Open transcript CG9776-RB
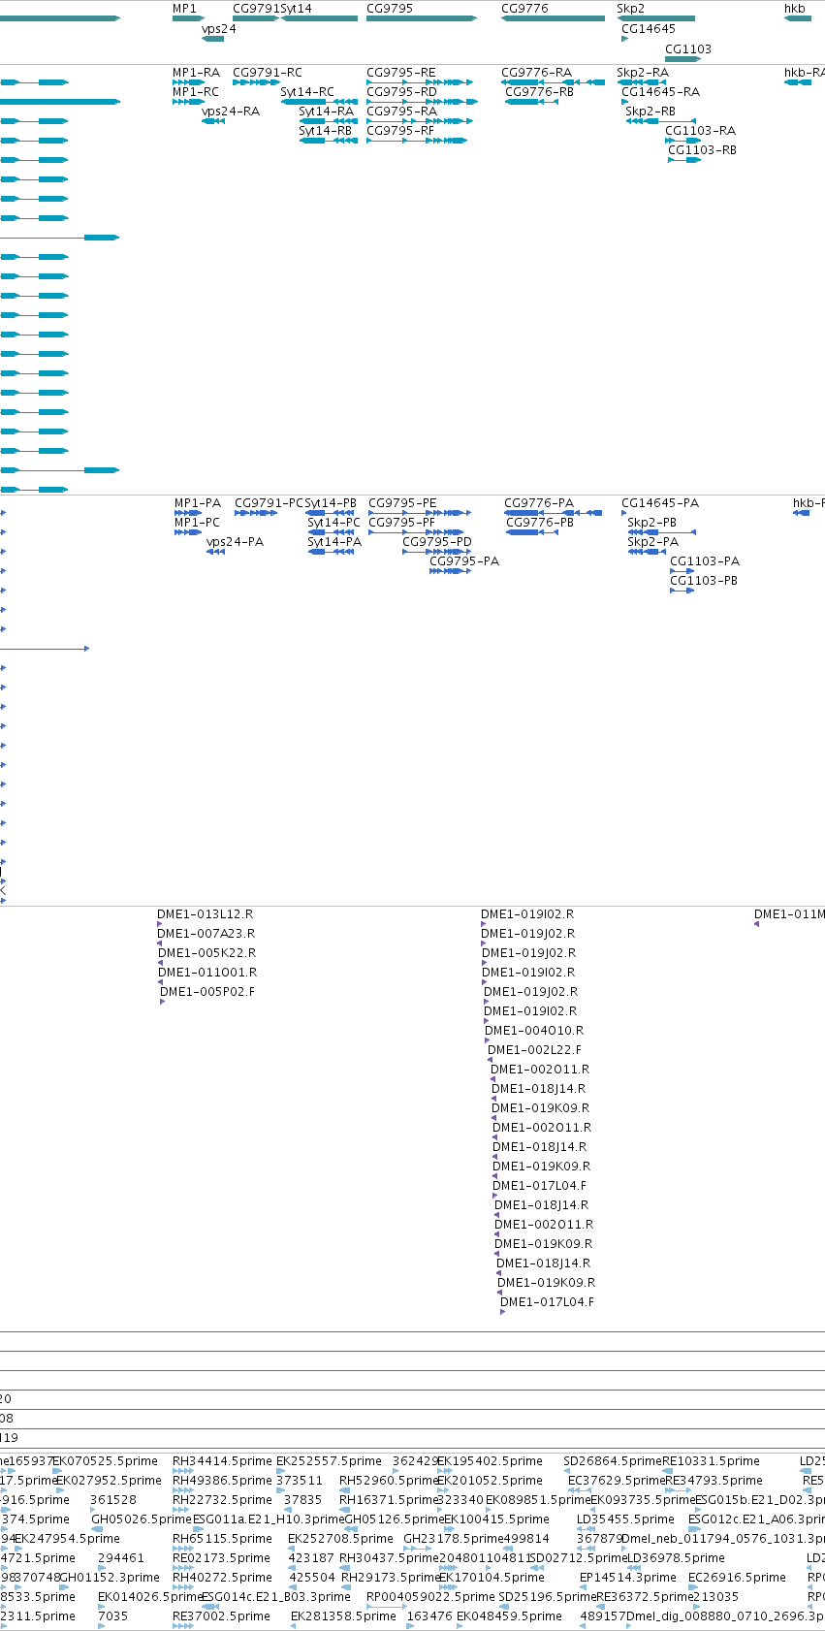Image resolution: width=825 pixels, height=1631 pixels. [540, 92]
